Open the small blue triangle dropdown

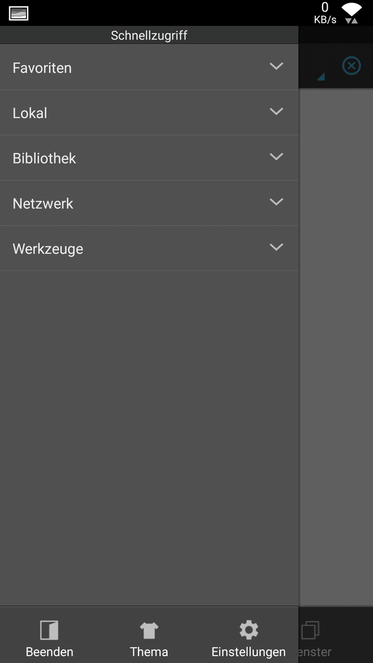click(x=321, y=77)
